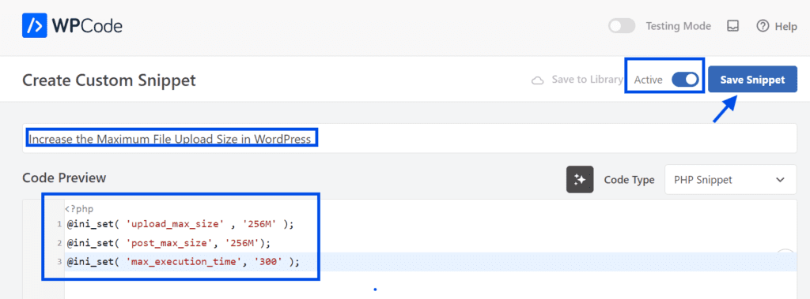Place cursor in the post_max_size code line
Viewport: 810px width, 299px height.
coord(168,243)
